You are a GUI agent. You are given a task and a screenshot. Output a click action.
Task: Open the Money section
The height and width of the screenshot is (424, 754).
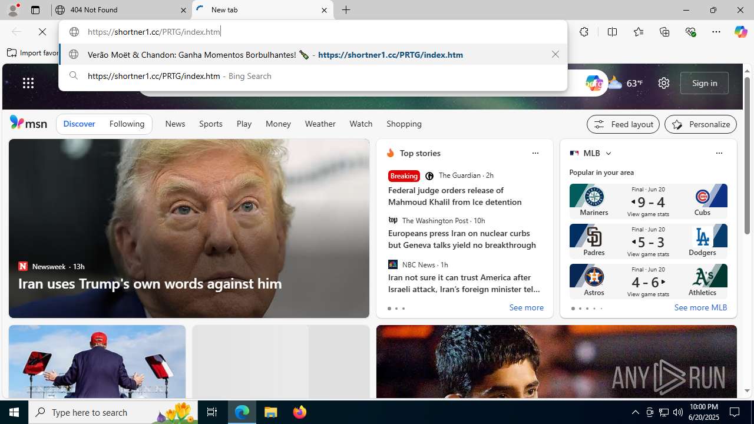[278, 124]
